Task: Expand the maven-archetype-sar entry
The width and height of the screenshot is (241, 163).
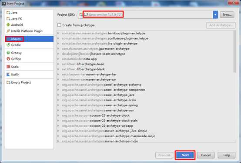Action: (x=58, y=79)
